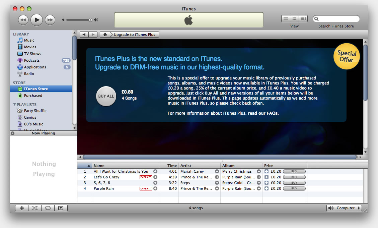Skip forward to next track

50,20
